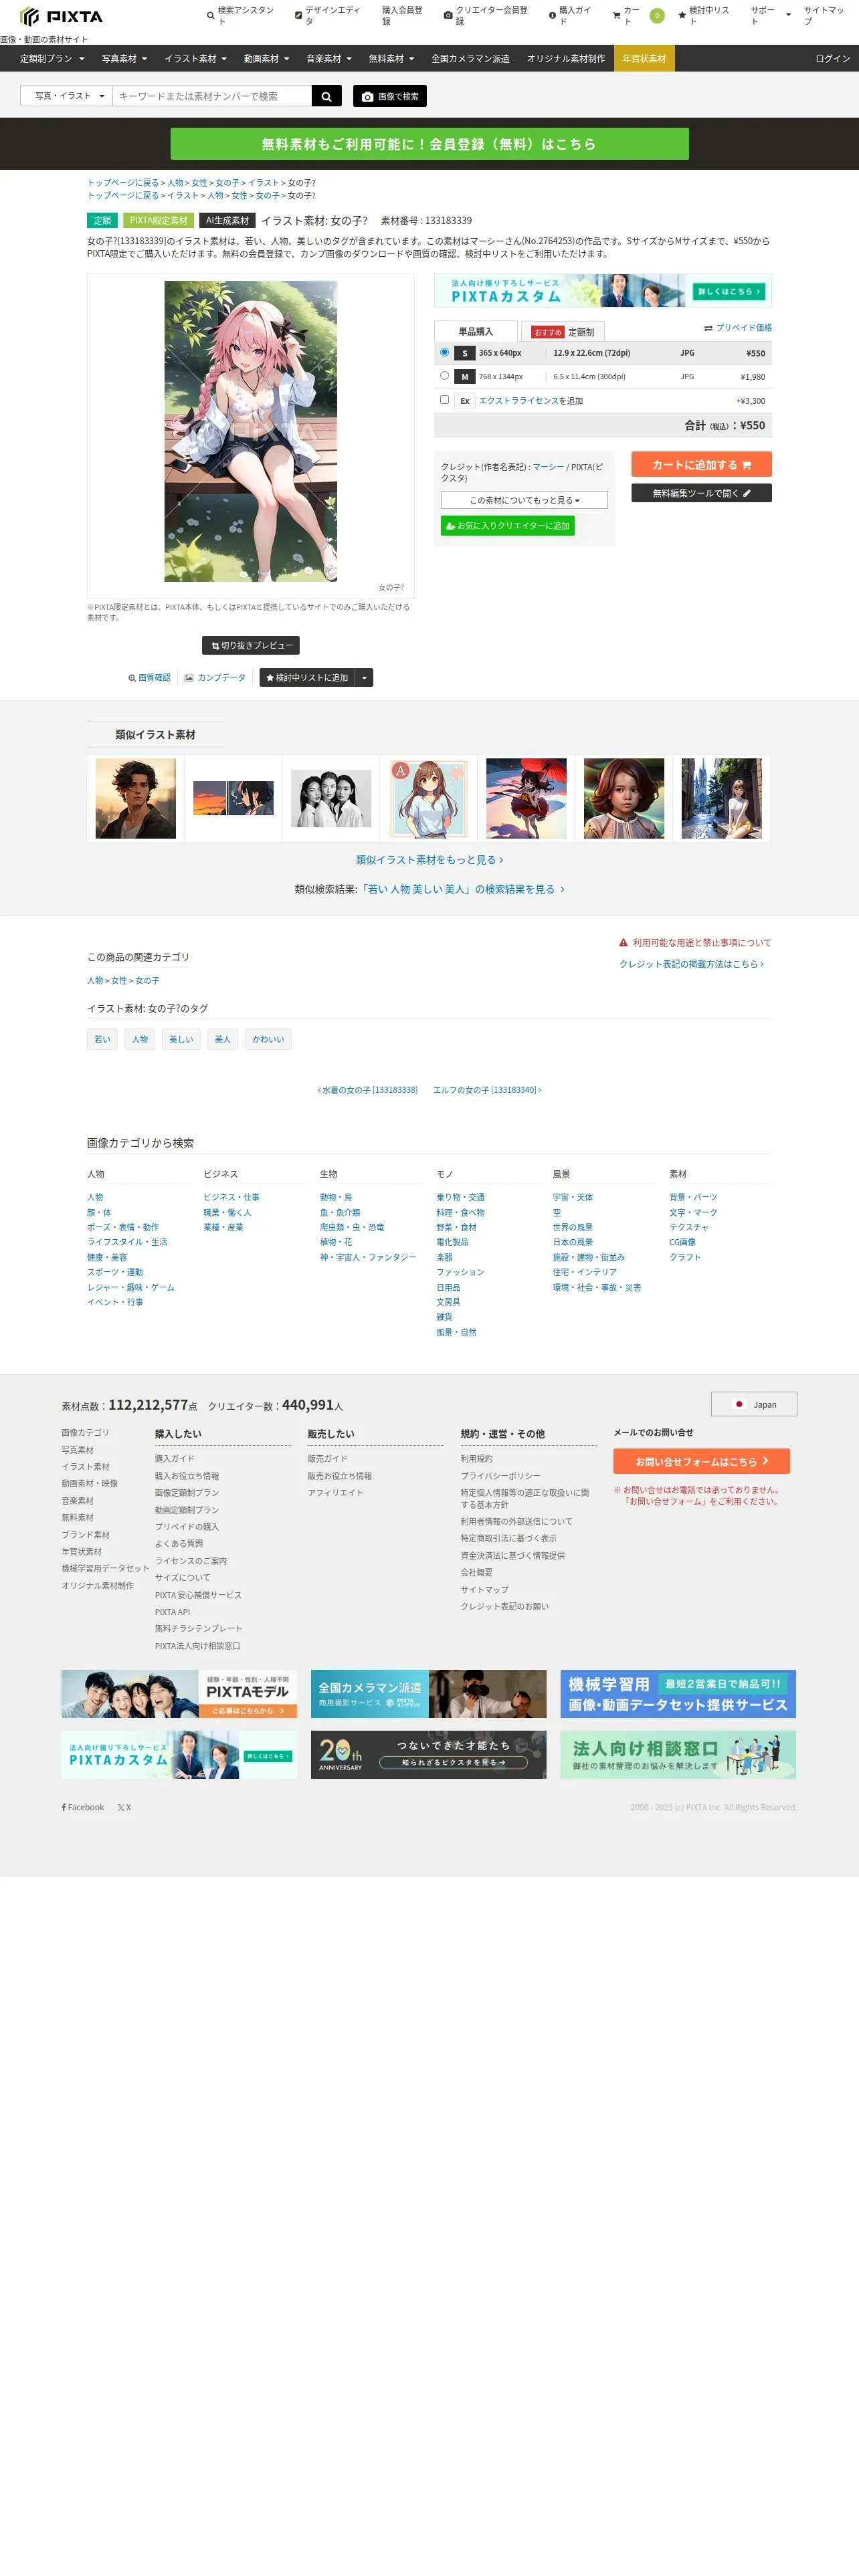This screenshot has width=859, height=2576.
Task: Open next item エルフの女の子 link
Action: click(x=487, y=1090)
